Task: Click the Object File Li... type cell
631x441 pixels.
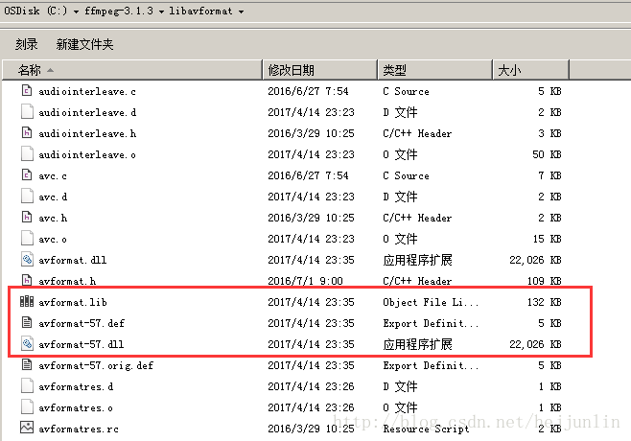Action: click(x=431, y=302)
